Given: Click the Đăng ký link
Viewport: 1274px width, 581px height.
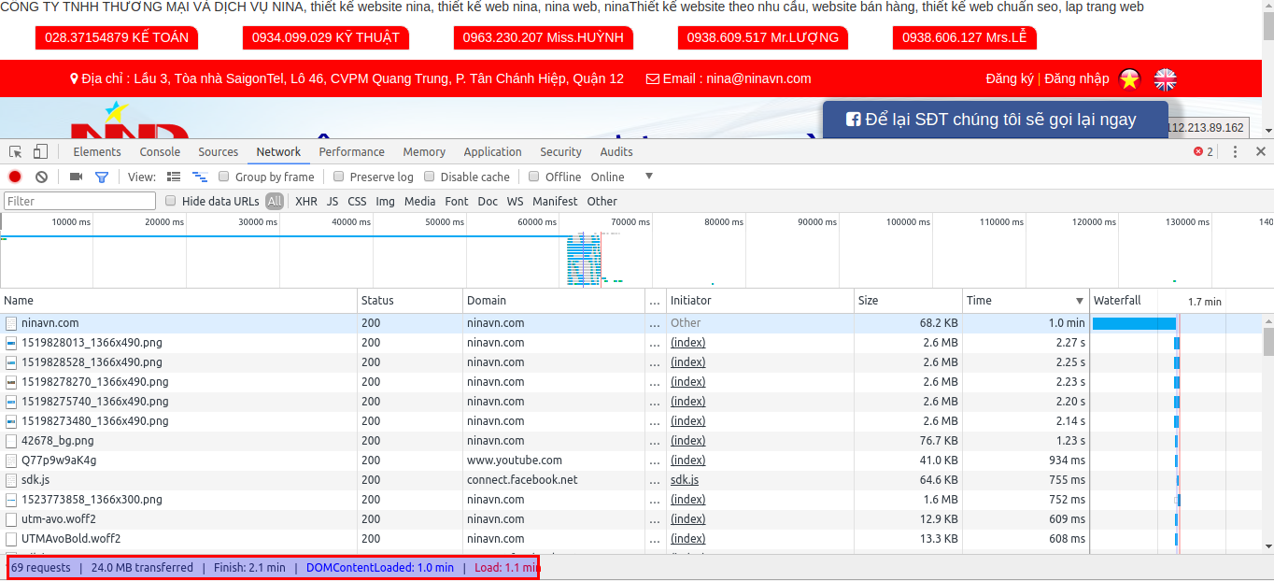Looking at the screenshot, I should click(1010, 78).
